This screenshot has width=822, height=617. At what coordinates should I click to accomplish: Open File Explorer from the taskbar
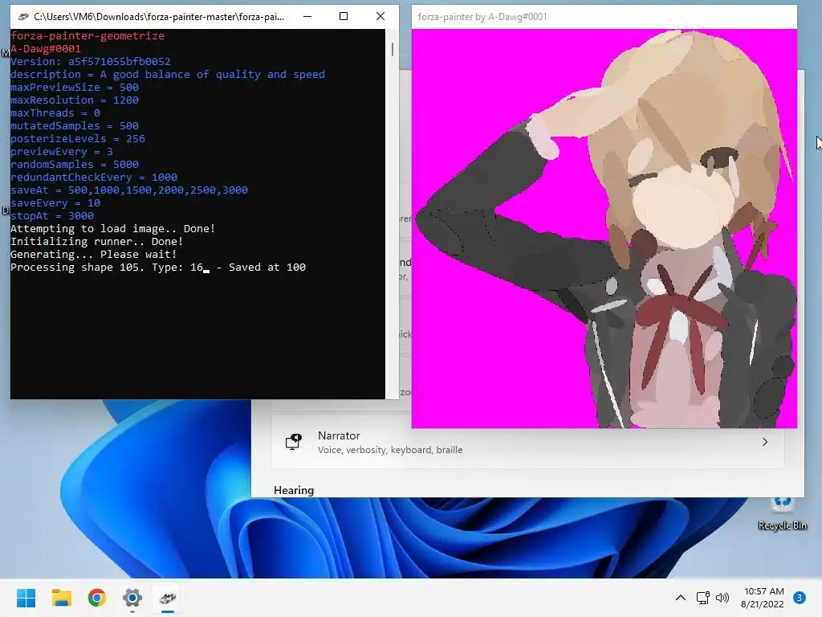[x=61, y=598]
